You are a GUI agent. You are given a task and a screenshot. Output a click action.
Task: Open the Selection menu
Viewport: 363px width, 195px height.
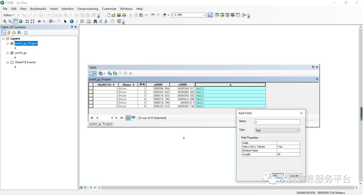68,8
